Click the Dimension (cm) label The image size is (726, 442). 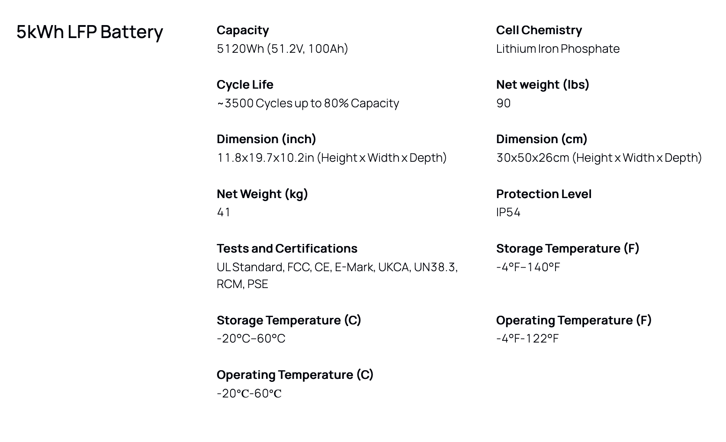[542, 139]
